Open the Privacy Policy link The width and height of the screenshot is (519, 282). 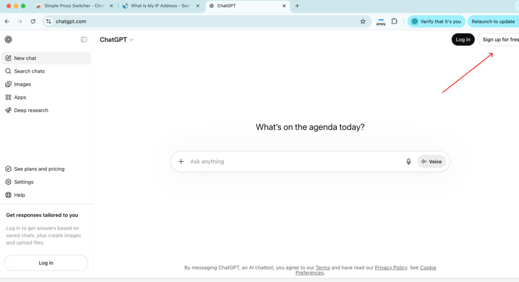coord(391,268)
